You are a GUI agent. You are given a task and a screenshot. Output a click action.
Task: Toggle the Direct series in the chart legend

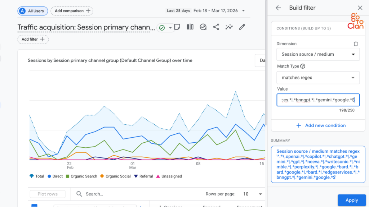55,176
